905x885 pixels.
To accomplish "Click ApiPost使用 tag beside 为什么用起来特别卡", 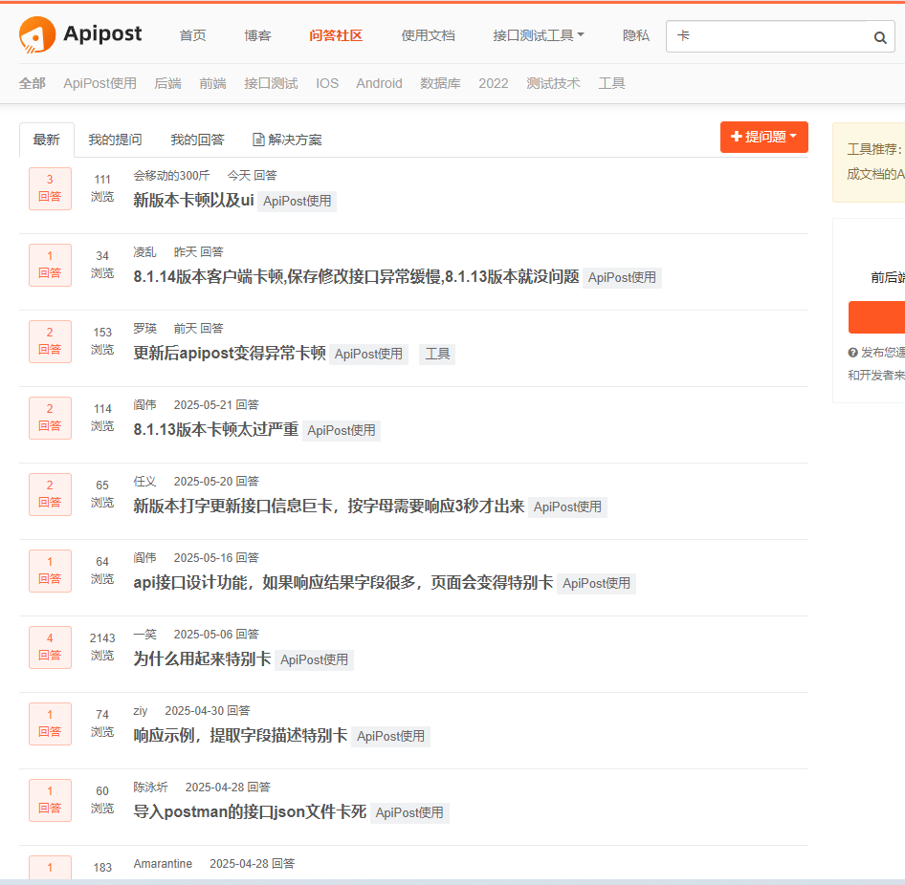I will pos(314,659).
